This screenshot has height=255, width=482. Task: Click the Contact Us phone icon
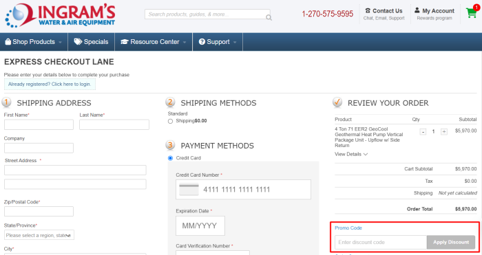point(368,11)
